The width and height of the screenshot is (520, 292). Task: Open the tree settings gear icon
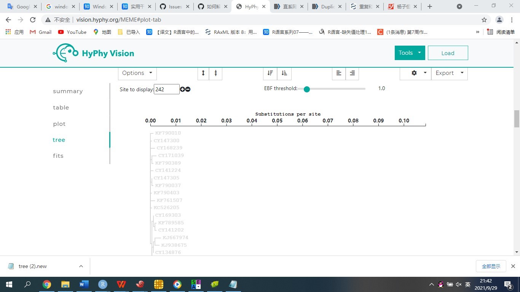(415, 73)
